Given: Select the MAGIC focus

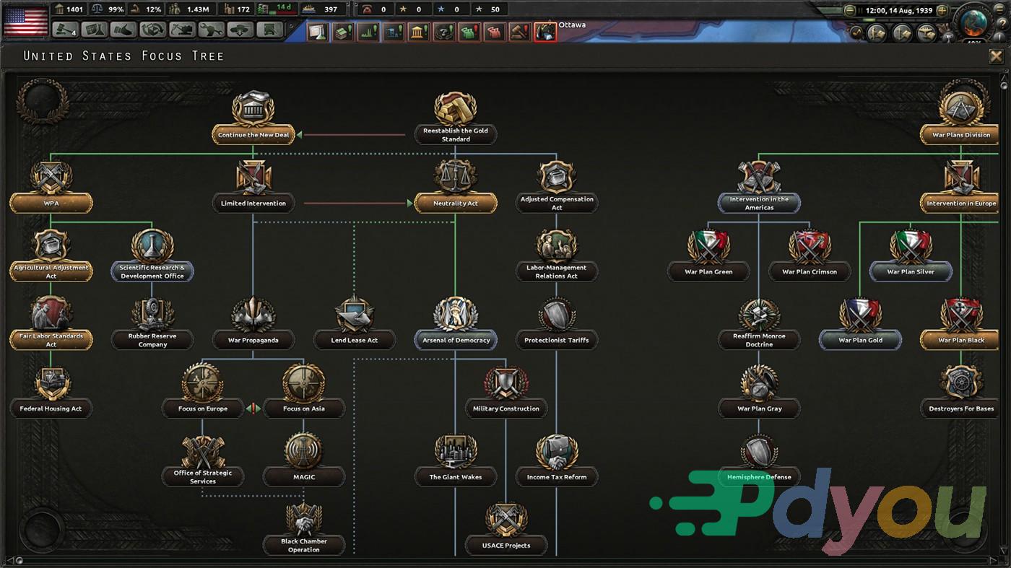Looking at the screenshot, I should click(x=303, y=460).
